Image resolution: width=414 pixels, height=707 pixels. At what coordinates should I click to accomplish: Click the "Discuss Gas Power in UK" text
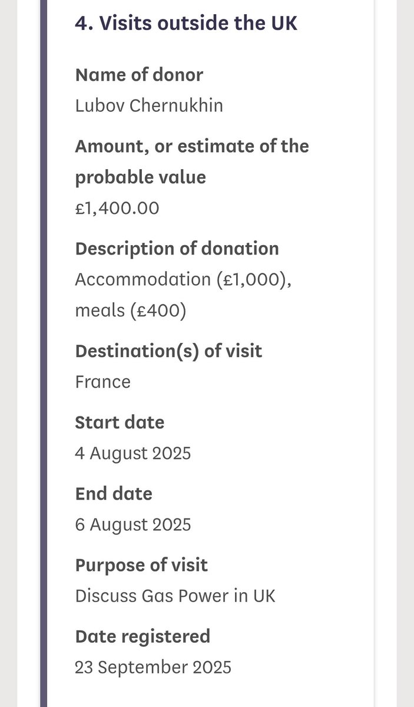tap(175, 596)
